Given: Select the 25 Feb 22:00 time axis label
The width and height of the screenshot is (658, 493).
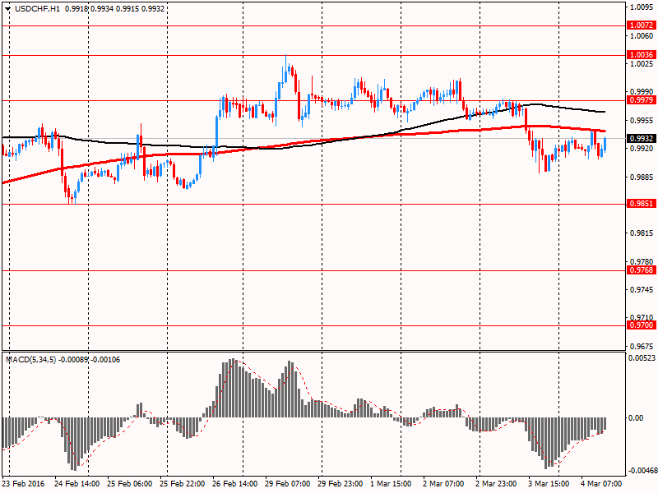Looking at the screenshot, I should (183, 484).
